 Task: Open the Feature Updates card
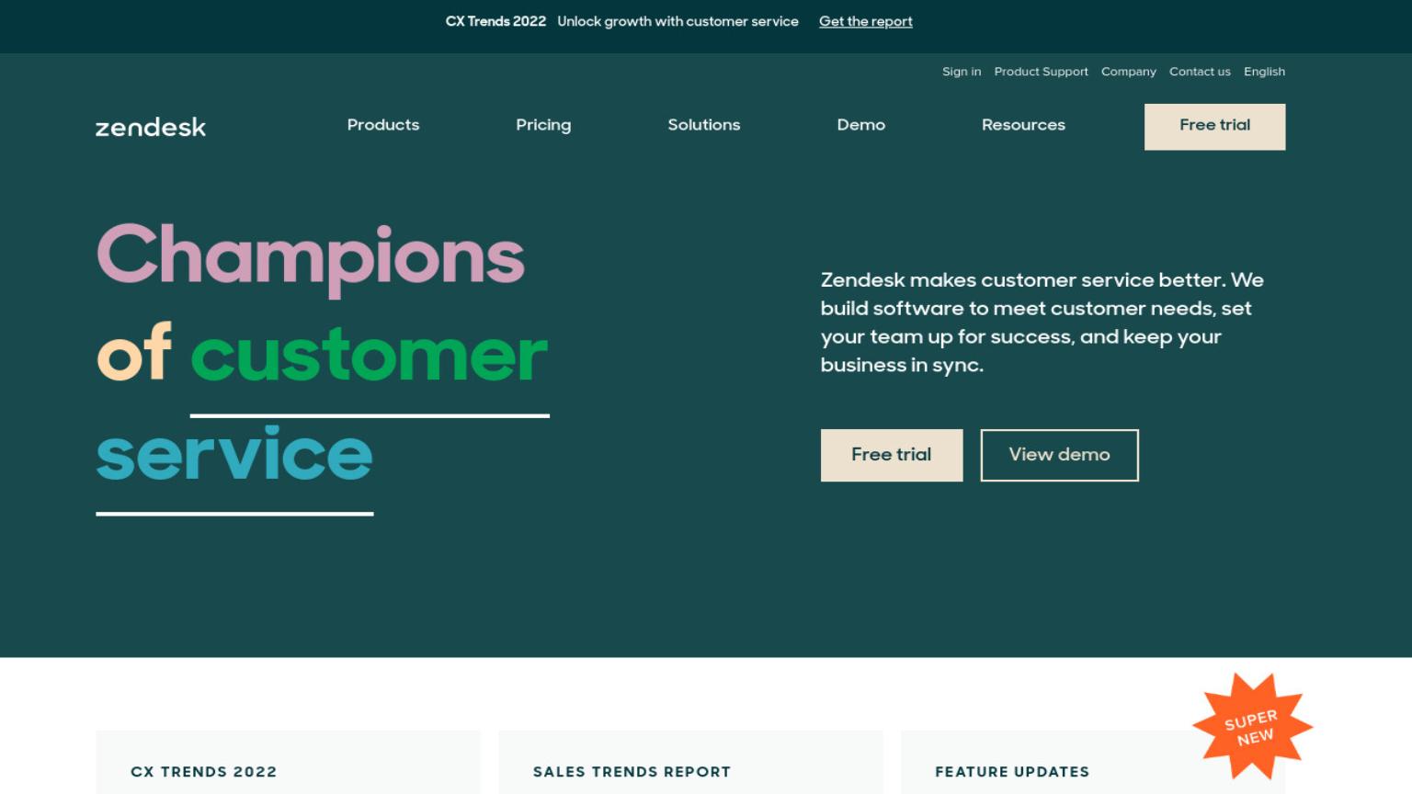(x=1093, y=763)
